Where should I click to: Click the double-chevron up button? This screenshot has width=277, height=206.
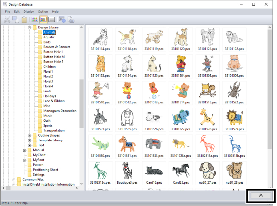261,195
